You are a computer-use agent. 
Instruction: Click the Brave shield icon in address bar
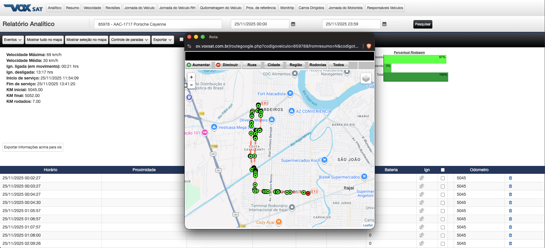coord(369,46)
